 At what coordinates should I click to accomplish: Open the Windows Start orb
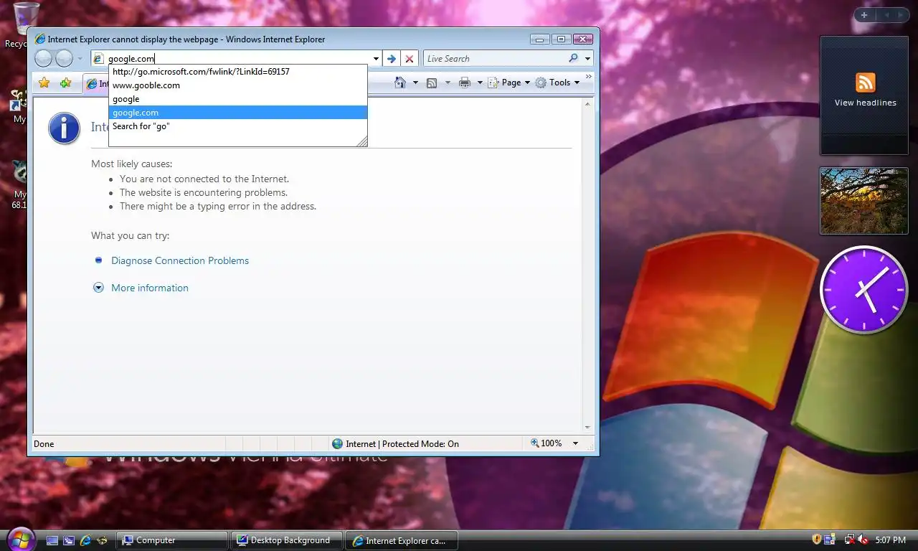pyautogui.click(x=20, y=539)
